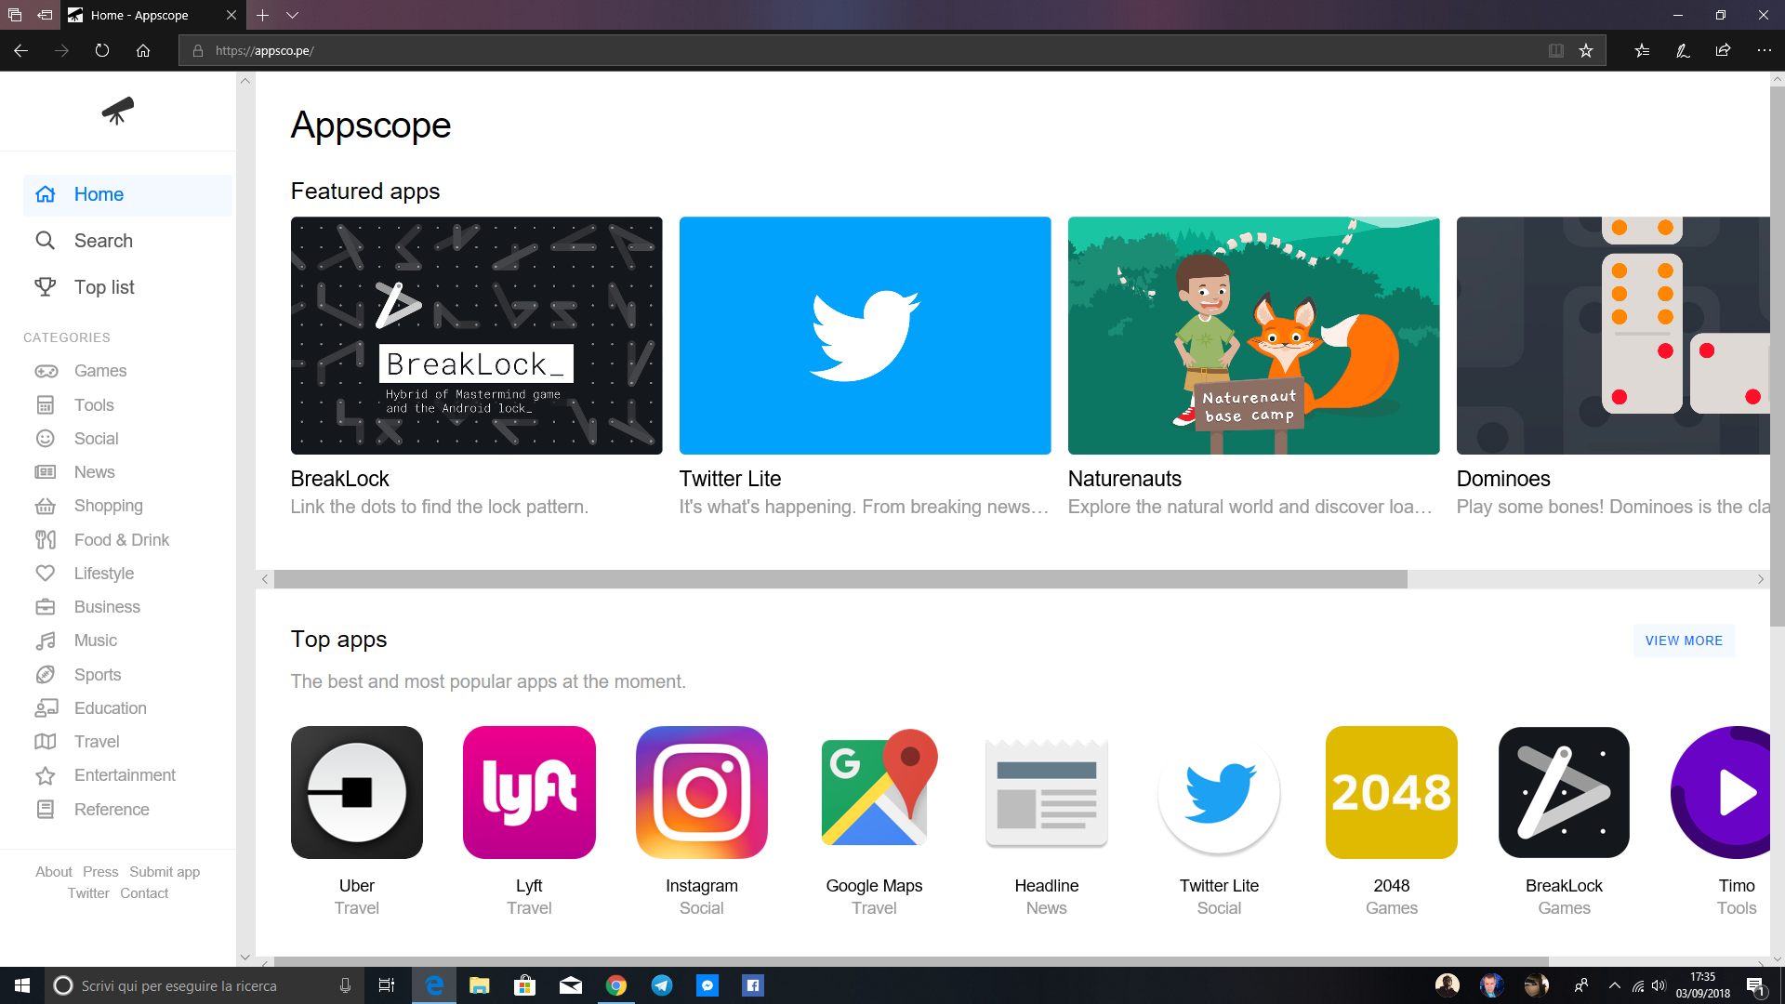Click the Appscope telescope logo
Image resolution: width=1785 pixels, height=1004 pixels.
117,111
